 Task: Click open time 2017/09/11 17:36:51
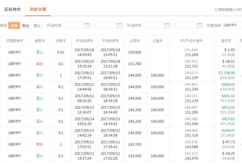point(84,76)
